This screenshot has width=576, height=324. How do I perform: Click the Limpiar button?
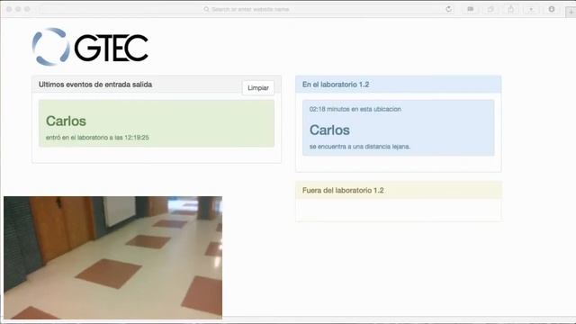click(x=258, y=88)
